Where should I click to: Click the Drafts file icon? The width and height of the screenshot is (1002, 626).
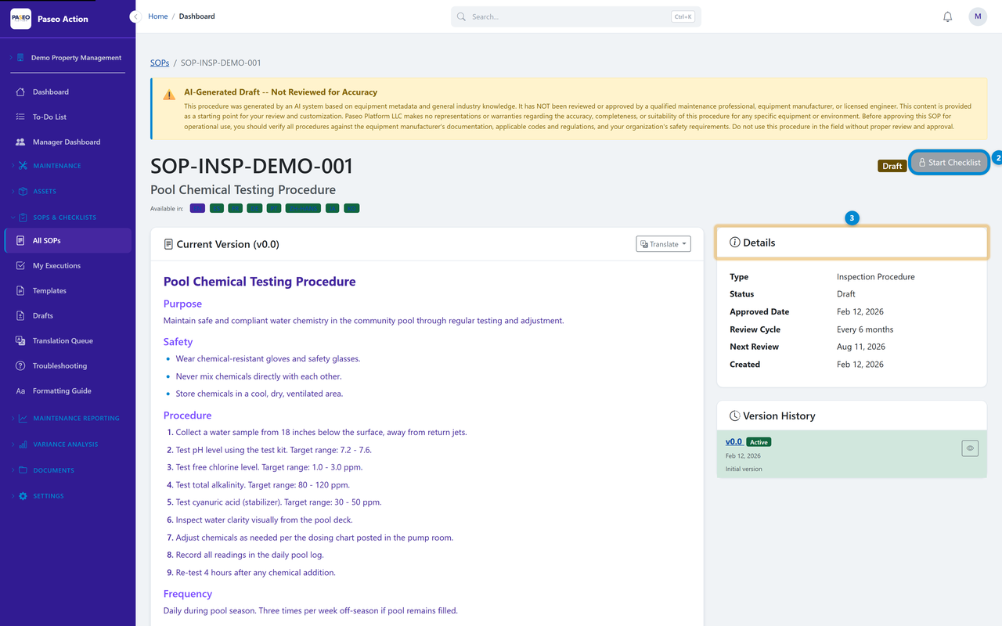[20, 315]
